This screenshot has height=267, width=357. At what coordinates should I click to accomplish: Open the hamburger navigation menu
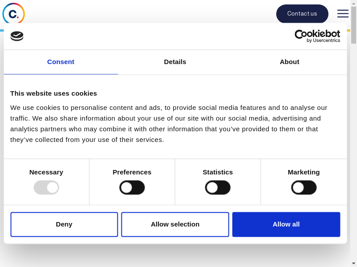343,14
